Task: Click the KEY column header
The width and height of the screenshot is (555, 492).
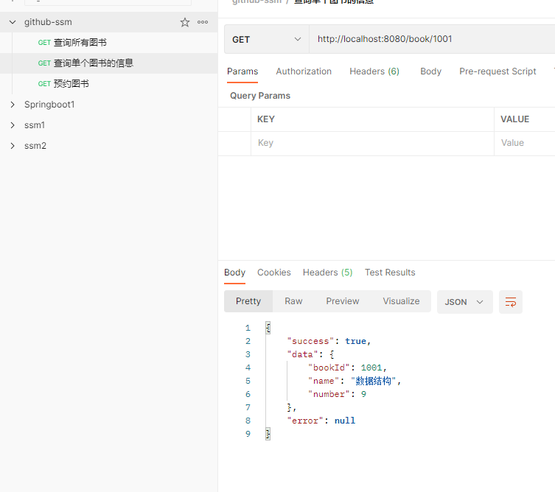Action: click(266, 119)
